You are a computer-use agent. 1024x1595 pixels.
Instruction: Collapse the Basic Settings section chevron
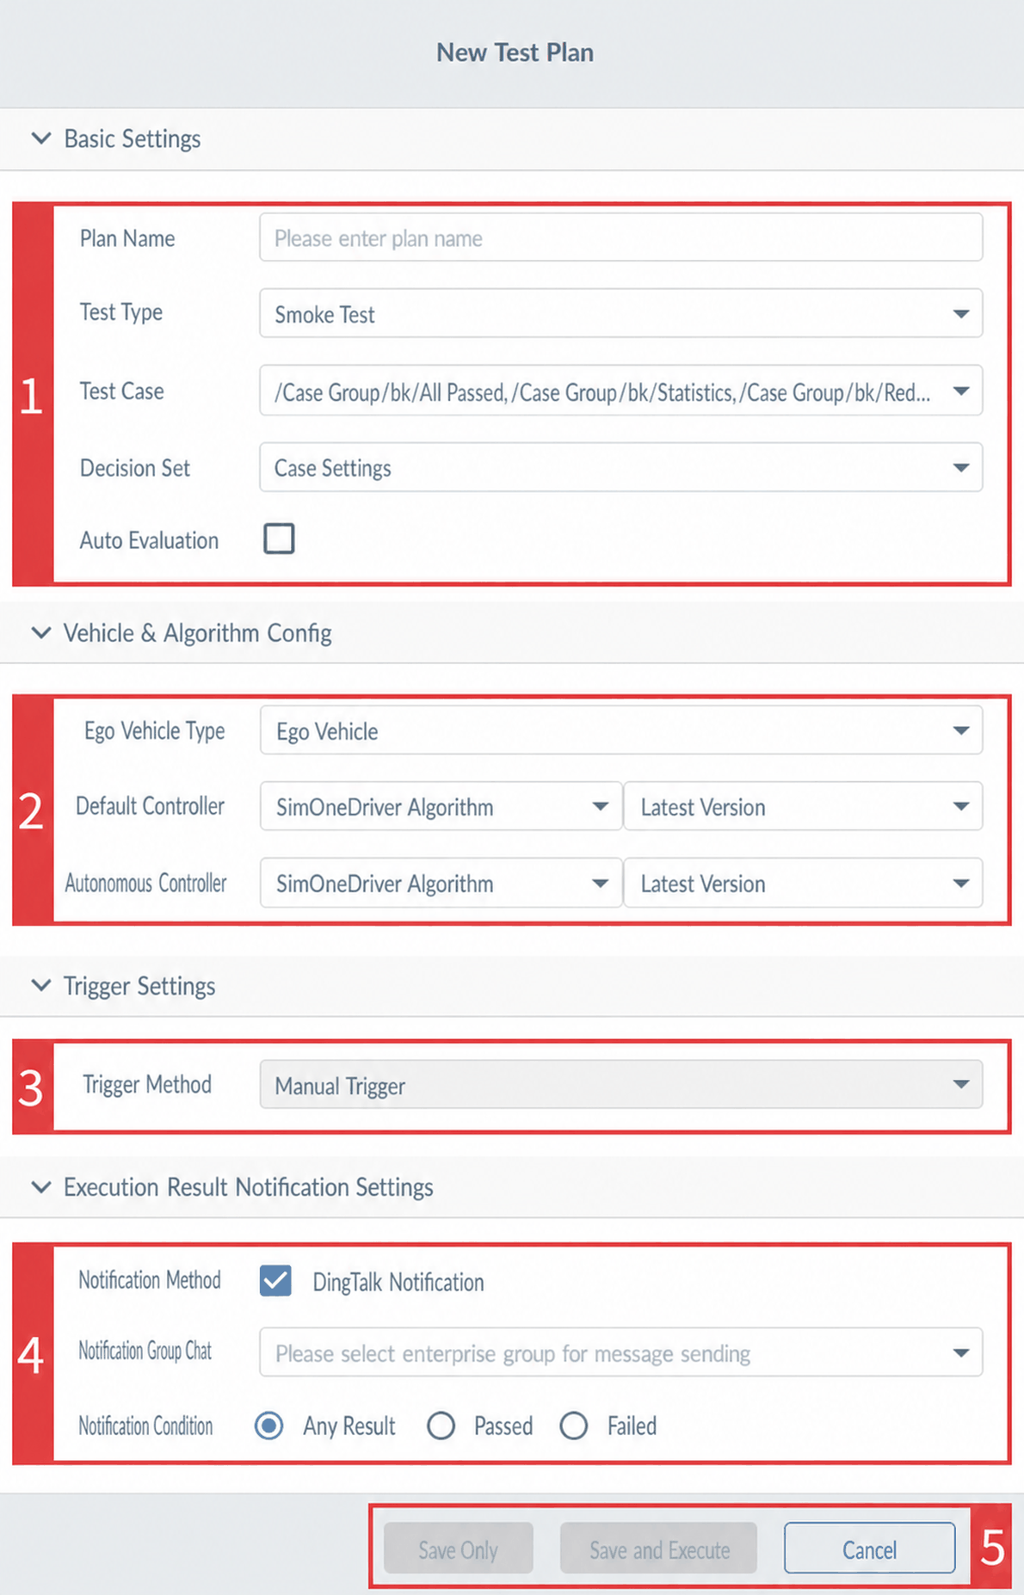(40, 139)
